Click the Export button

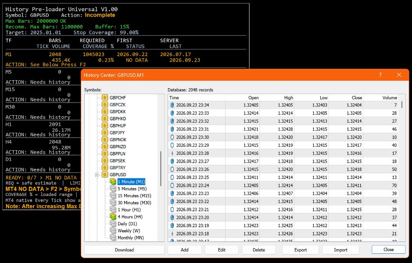click(x=300, y=250)
